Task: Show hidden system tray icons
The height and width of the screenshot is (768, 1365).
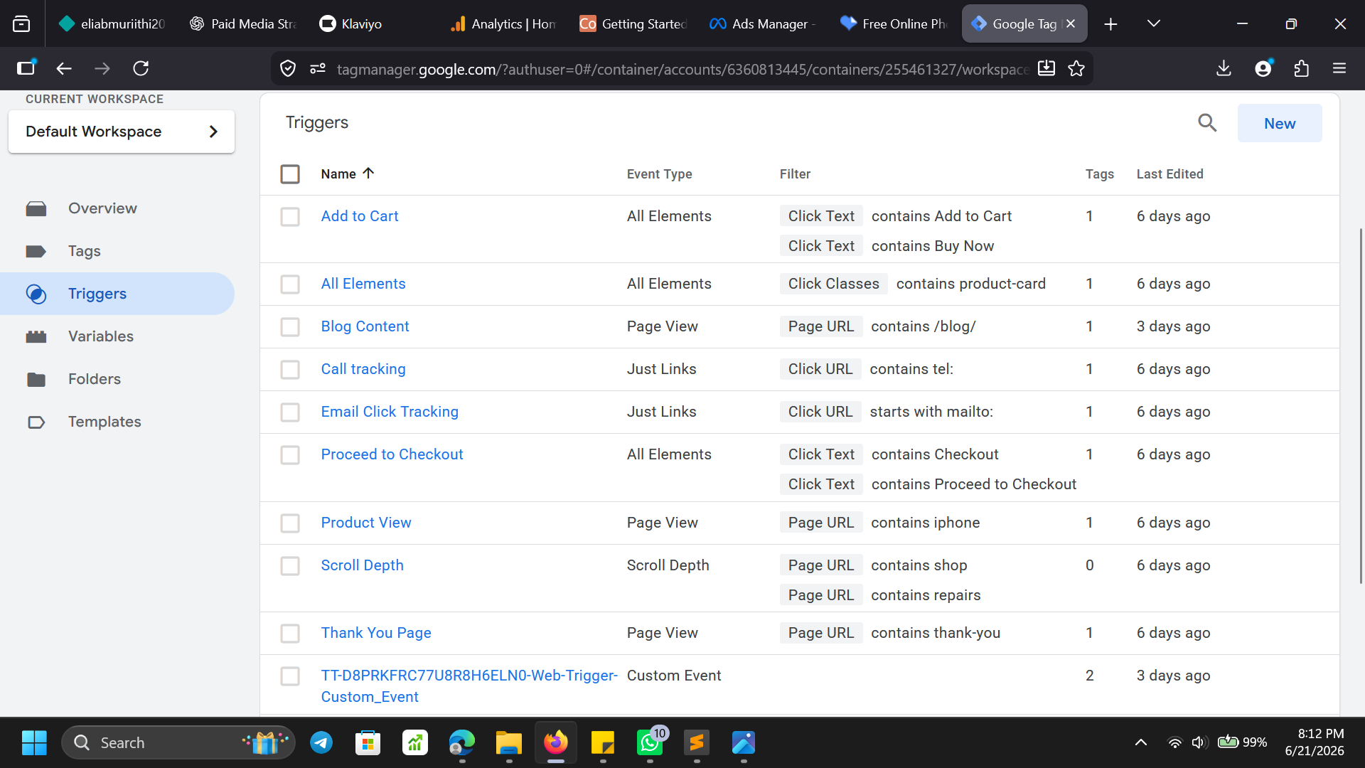Action: point(1141,743)
